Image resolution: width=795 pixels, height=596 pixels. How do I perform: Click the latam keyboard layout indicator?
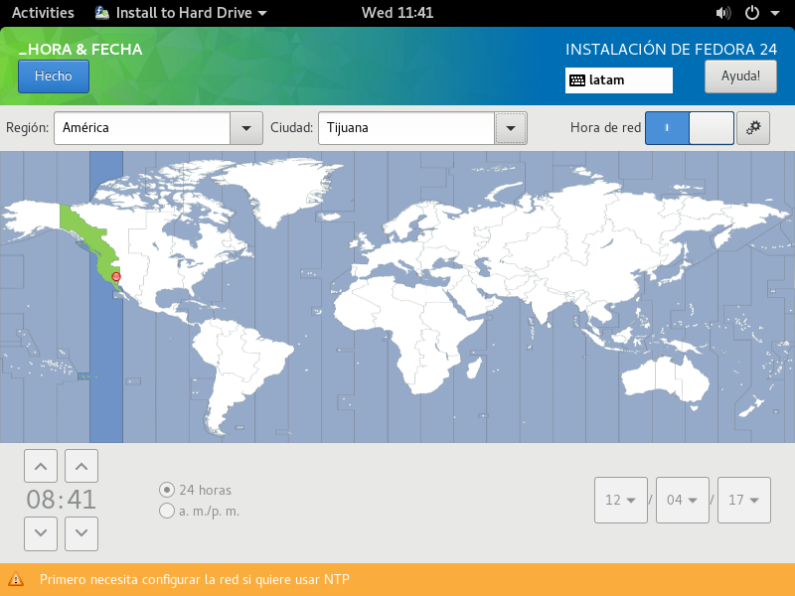[x=618, y=80]
